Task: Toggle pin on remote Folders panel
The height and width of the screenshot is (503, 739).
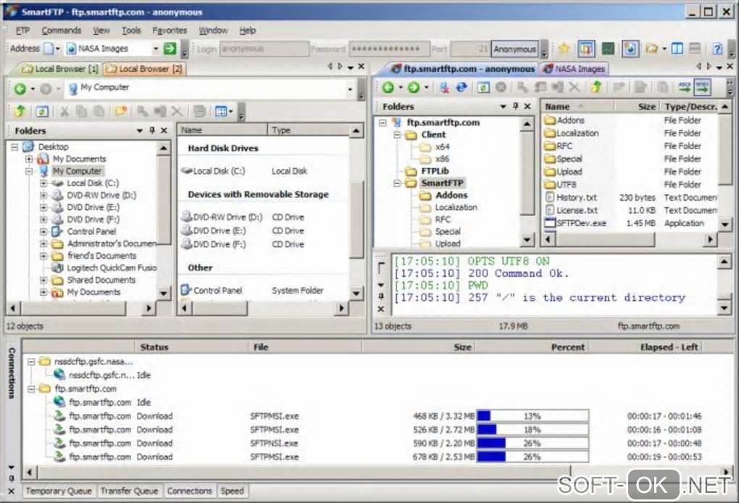Action: [x=516, y=107]
